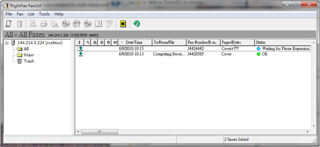Image resolution: width=320 pixels, height=147 pixels.
Task: Click the open book toolbar icon
Action: [x=98, y=24]
